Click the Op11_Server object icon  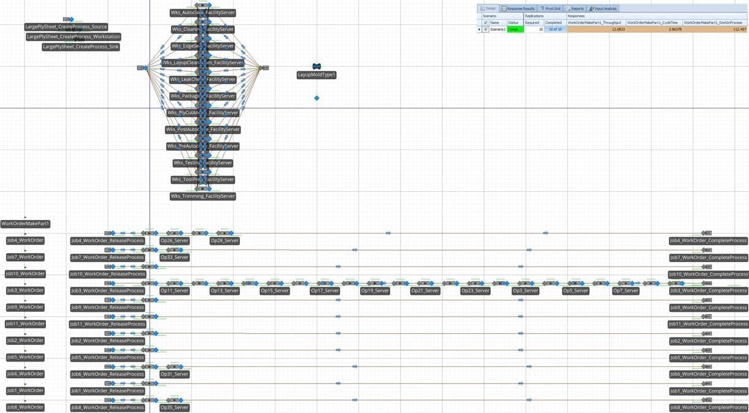tap(174, 283)
